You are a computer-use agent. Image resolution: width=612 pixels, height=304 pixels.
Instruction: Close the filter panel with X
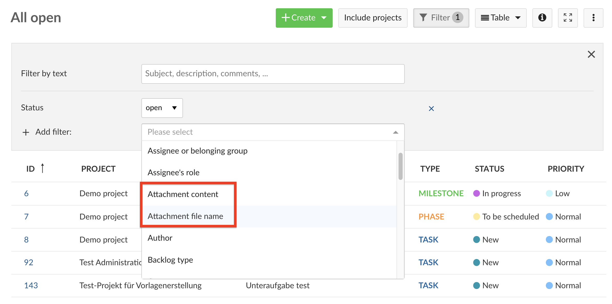pyautogui.click(x=591, y=54)
